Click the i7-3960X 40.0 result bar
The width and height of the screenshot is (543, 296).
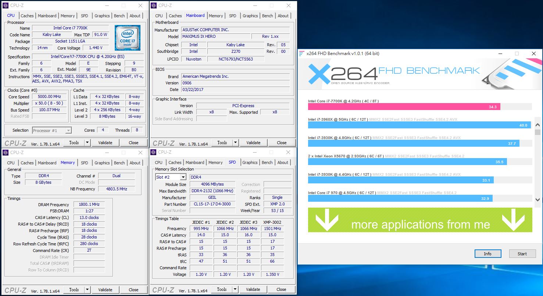tap(419, 125)
